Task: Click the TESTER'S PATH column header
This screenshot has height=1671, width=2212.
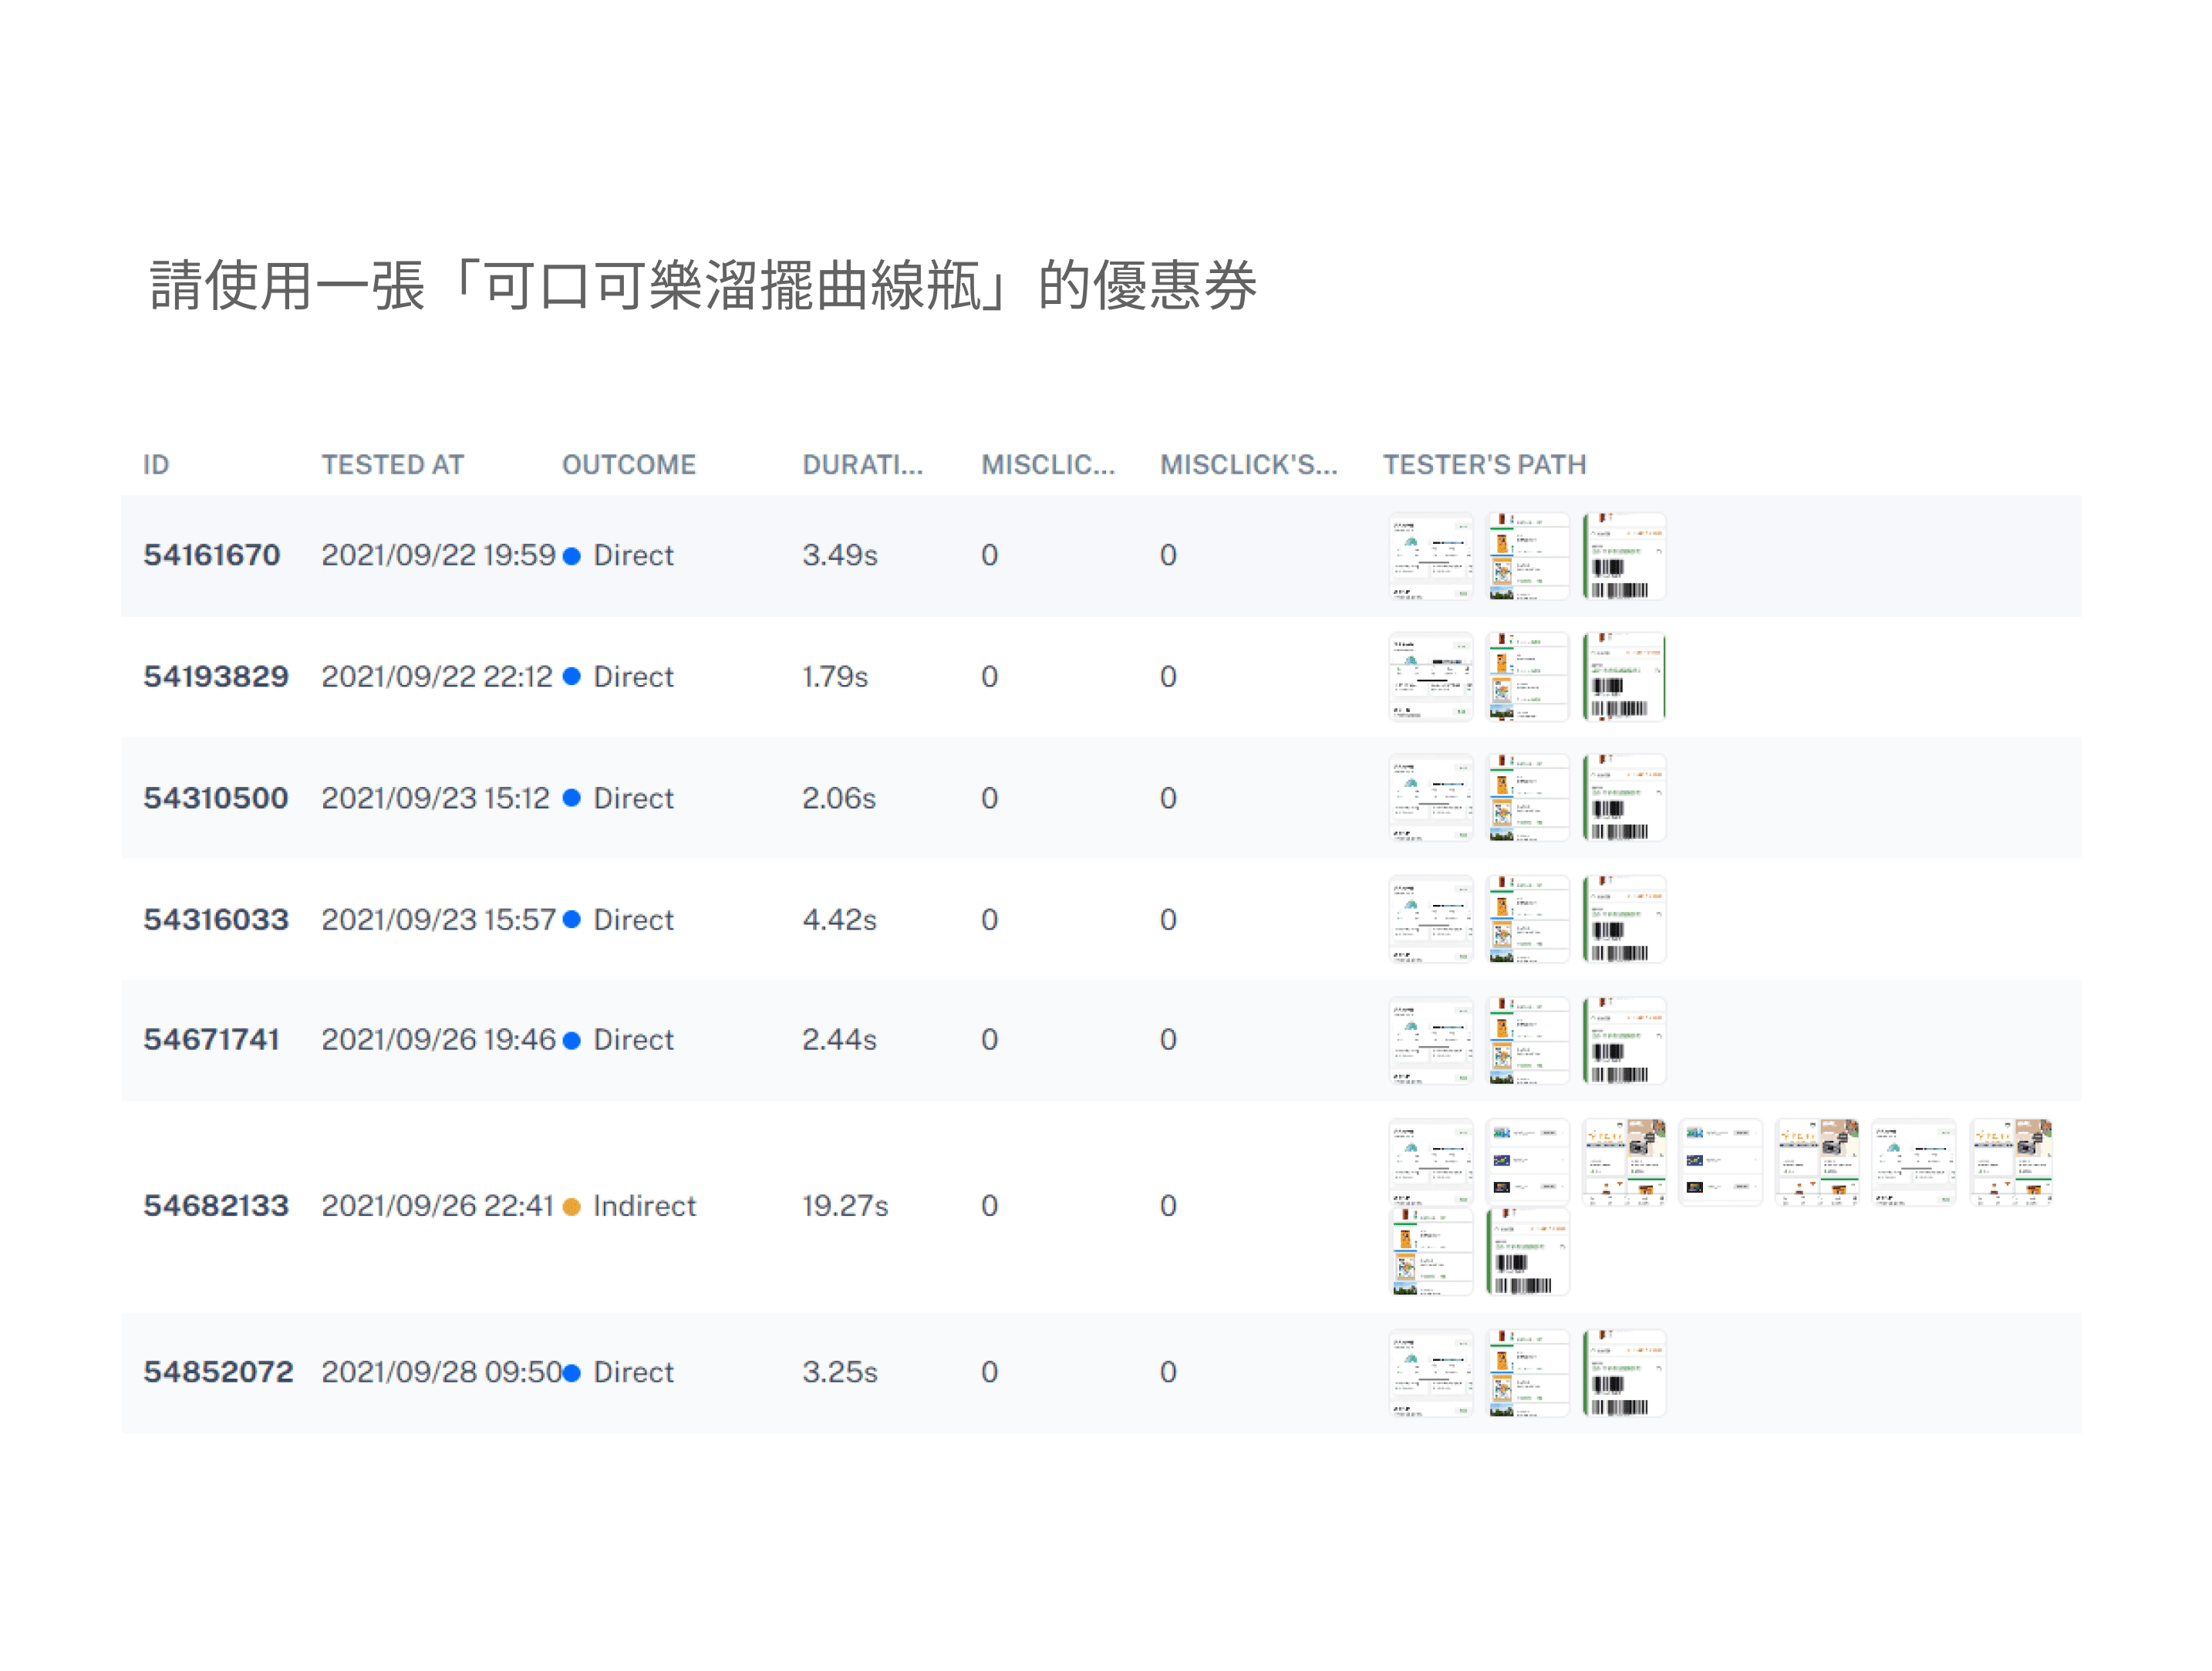Action: 1484,464
